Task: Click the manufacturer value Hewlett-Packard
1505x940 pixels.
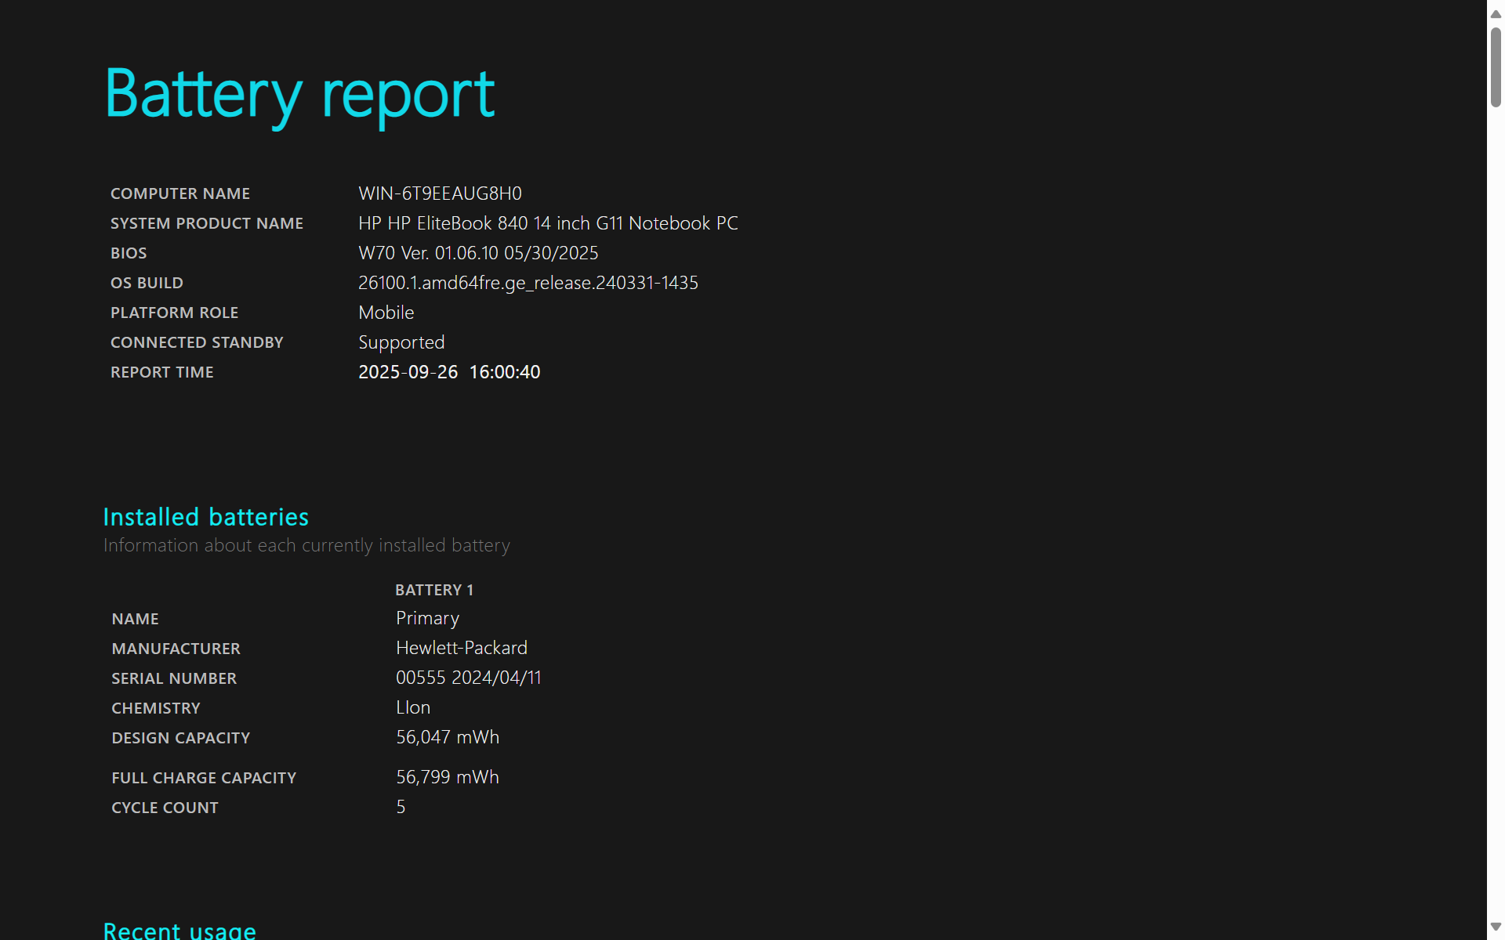Action: coord(462,648)
